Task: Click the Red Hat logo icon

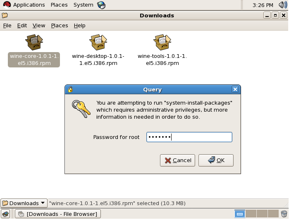Action: click(7, 5)
